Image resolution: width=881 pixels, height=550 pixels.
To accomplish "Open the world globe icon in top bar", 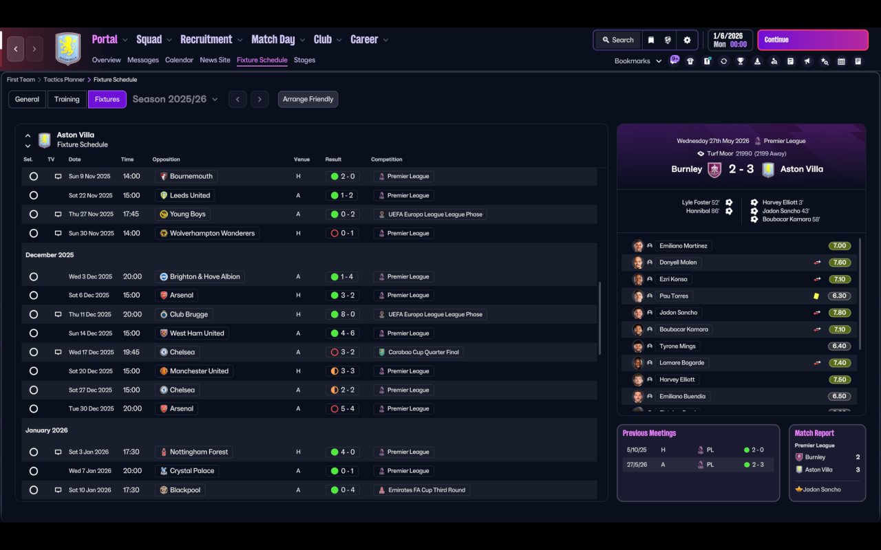I will [x=668, y=40].
